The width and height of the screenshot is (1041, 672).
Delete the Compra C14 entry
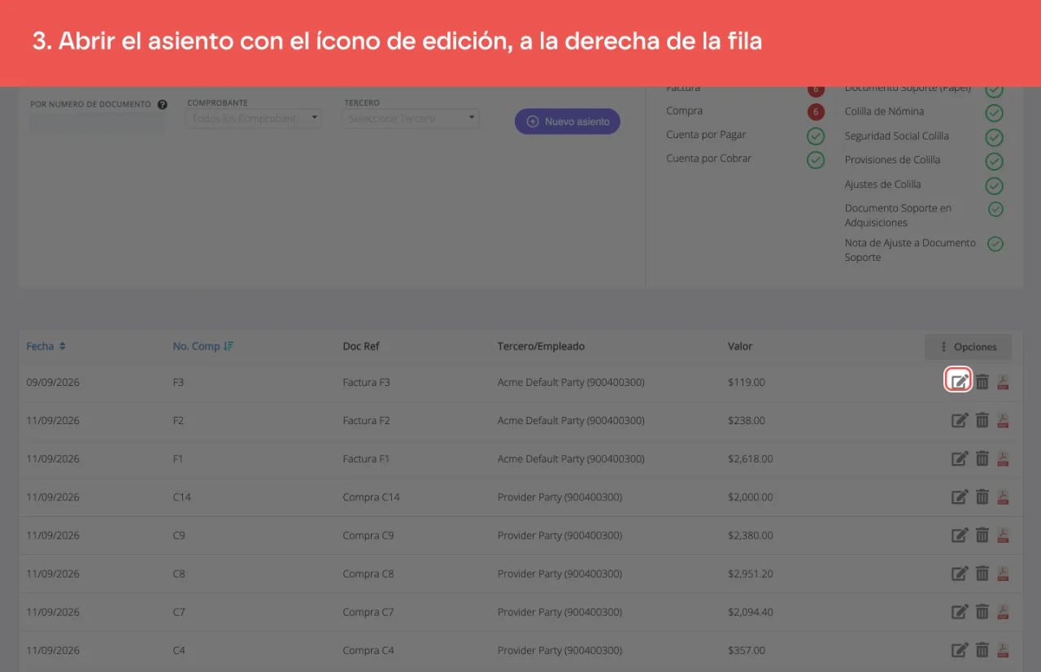[x=982, y=496]
